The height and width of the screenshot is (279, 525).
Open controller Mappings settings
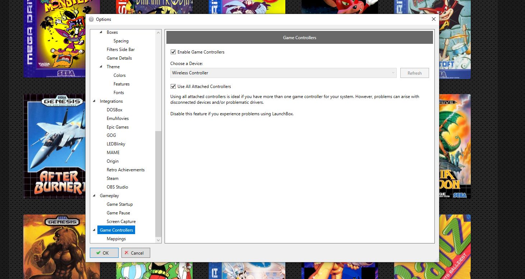pos(116,239)
